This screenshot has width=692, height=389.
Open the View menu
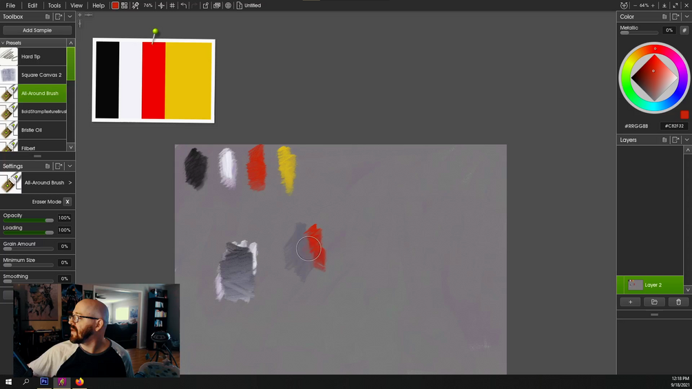[76, 6]
